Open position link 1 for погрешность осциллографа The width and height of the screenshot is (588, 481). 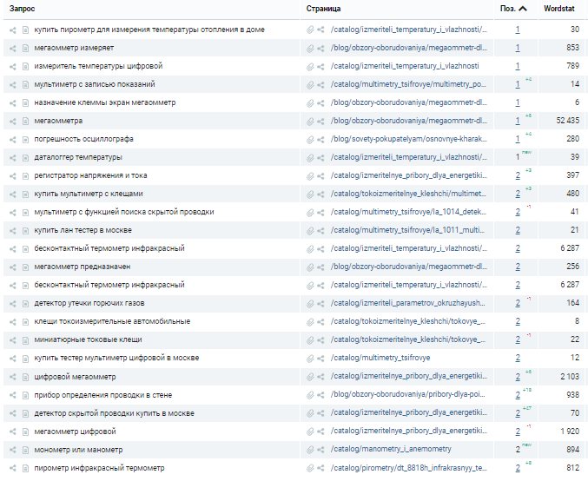click(x=518, y=139)
